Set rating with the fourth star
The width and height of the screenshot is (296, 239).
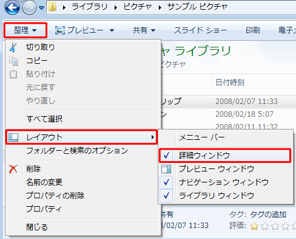(285, 226)
